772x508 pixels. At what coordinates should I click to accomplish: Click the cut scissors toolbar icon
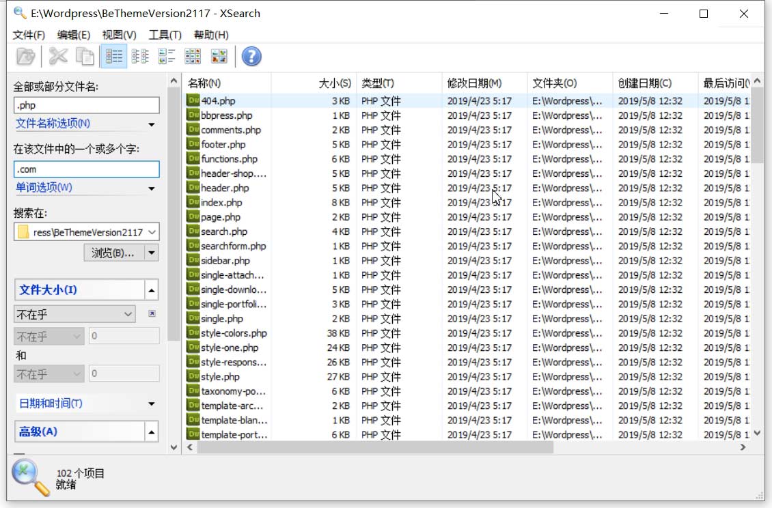coord(58,57)
